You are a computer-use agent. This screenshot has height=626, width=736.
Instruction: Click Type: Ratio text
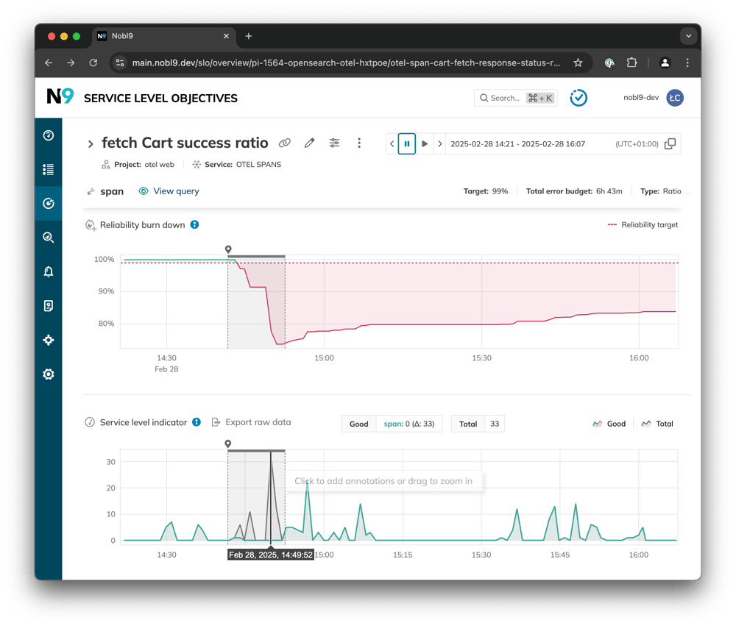pyautogui.click(x=661, y=191)
